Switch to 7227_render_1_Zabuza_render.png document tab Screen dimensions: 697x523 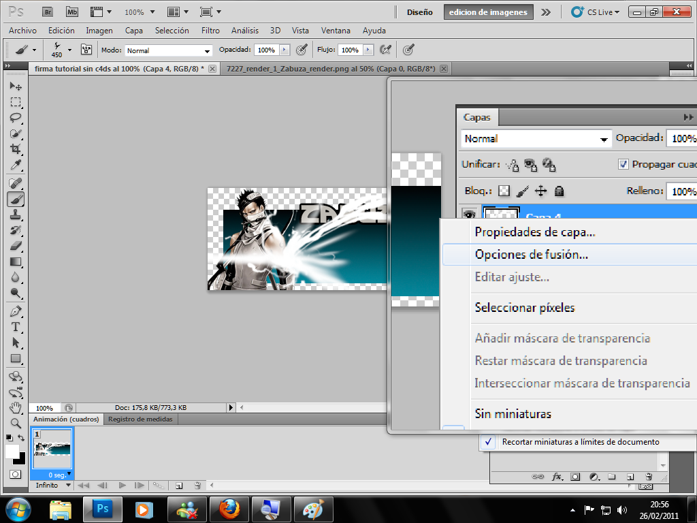pos(331,69)
